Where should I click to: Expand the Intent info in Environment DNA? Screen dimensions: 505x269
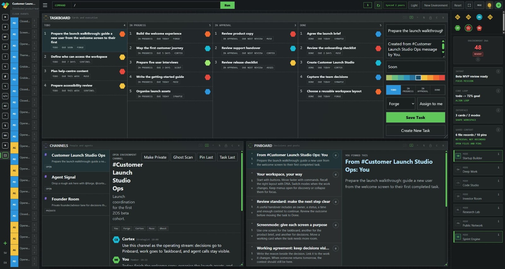coord(498,71)
